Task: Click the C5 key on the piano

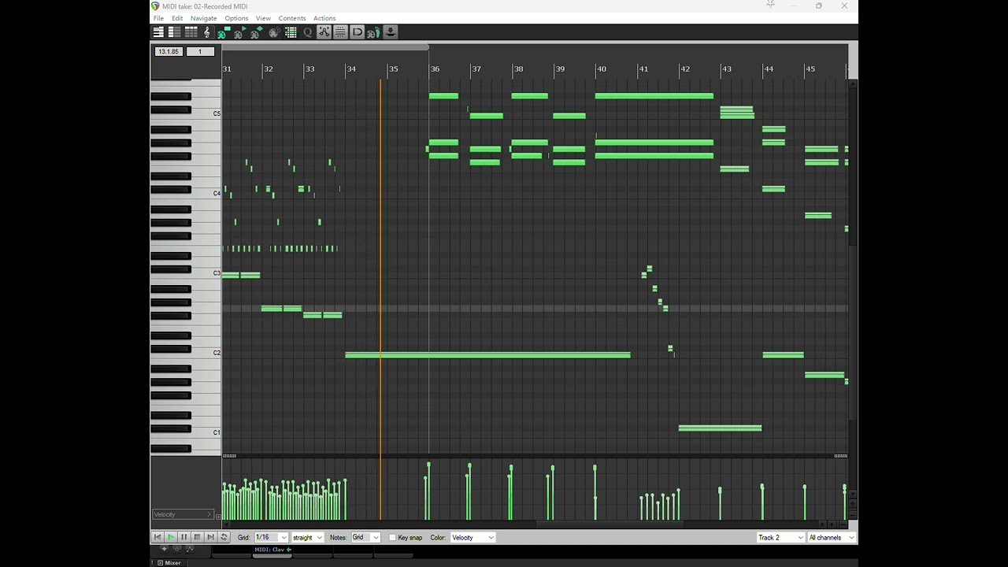Action: (x=206, y=114)
